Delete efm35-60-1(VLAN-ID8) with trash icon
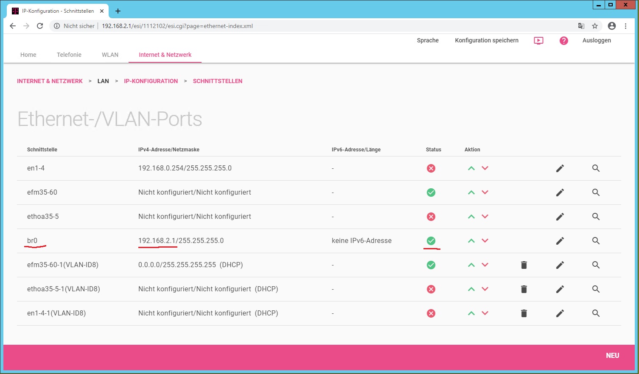 point(524,265)
